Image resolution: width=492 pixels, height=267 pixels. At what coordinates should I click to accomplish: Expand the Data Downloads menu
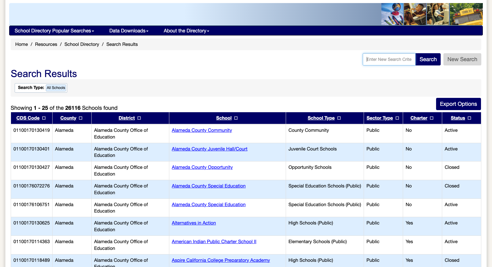(x=129, y=31)
